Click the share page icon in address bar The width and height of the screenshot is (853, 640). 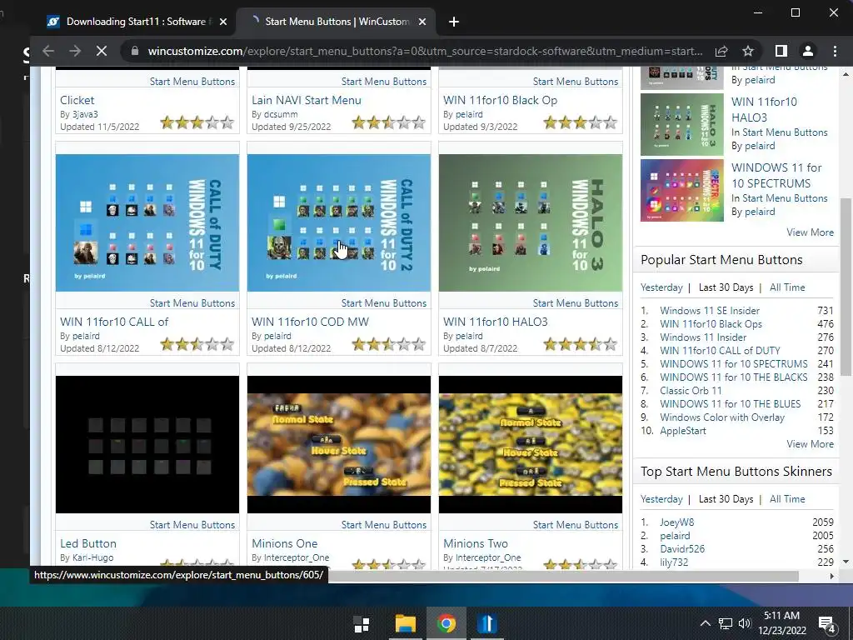tap(721, 51)
